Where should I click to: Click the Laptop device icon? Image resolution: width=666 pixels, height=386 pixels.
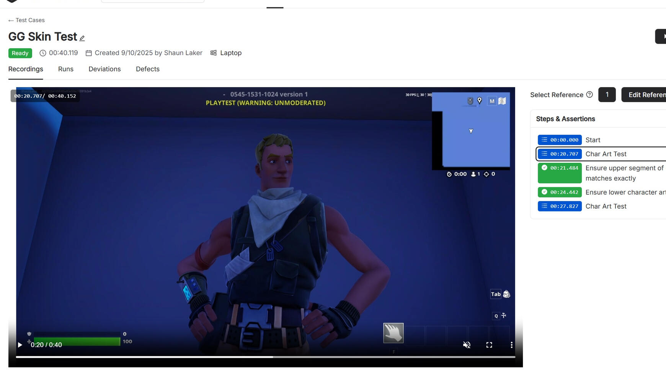pyautogui.click(x=213, y=53)
